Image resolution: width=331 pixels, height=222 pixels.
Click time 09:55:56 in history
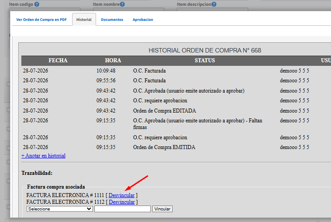(x=106, y=81)
